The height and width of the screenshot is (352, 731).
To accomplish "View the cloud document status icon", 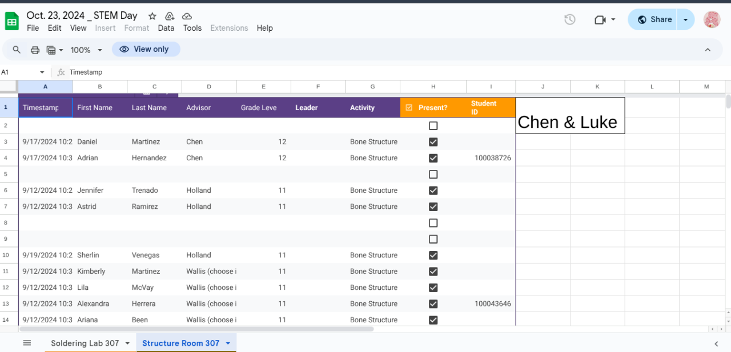I will [187, 17].
